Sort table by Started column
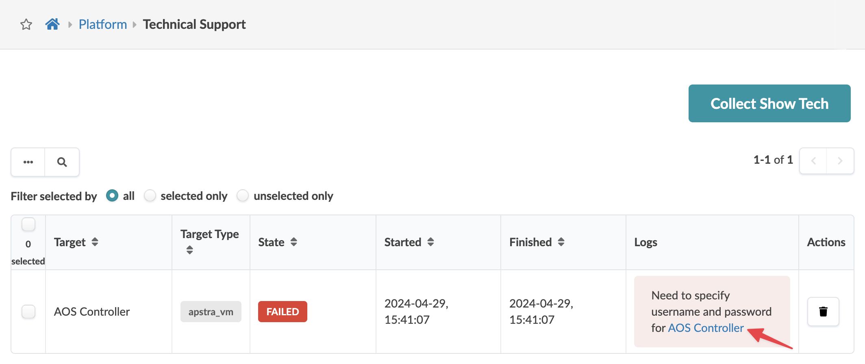The width and height of the screenshot is (865, 364). (x=430, y=242)
